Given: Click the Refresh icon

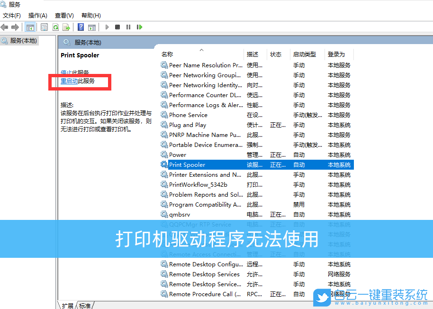Looking at the screenshot, I should point(56,27).
